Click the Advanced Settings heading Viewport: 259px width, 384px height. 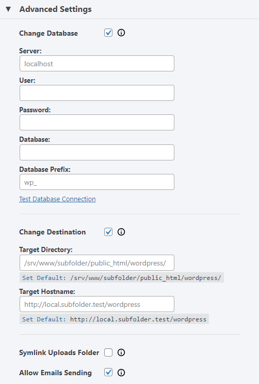[x=55, y=9]
